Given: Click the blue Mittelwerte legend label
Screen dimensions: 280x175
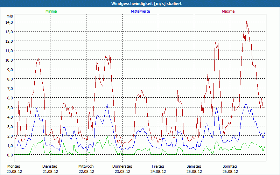Looking at the screenshot, I should coord(140,11).
